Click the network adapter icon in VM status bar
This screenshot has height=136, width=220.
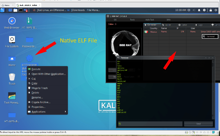[194, 132]
